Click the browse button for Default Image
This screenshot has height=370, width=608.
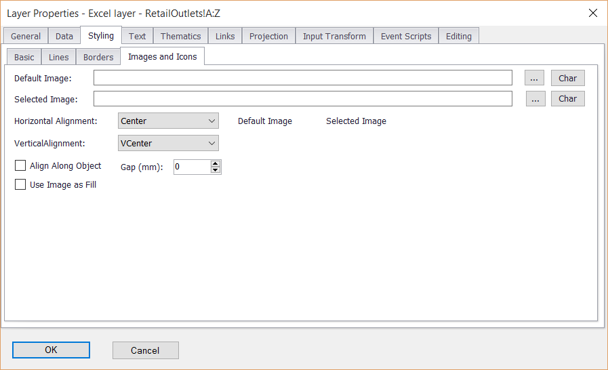pyautogui.click(x=534, y=78)
